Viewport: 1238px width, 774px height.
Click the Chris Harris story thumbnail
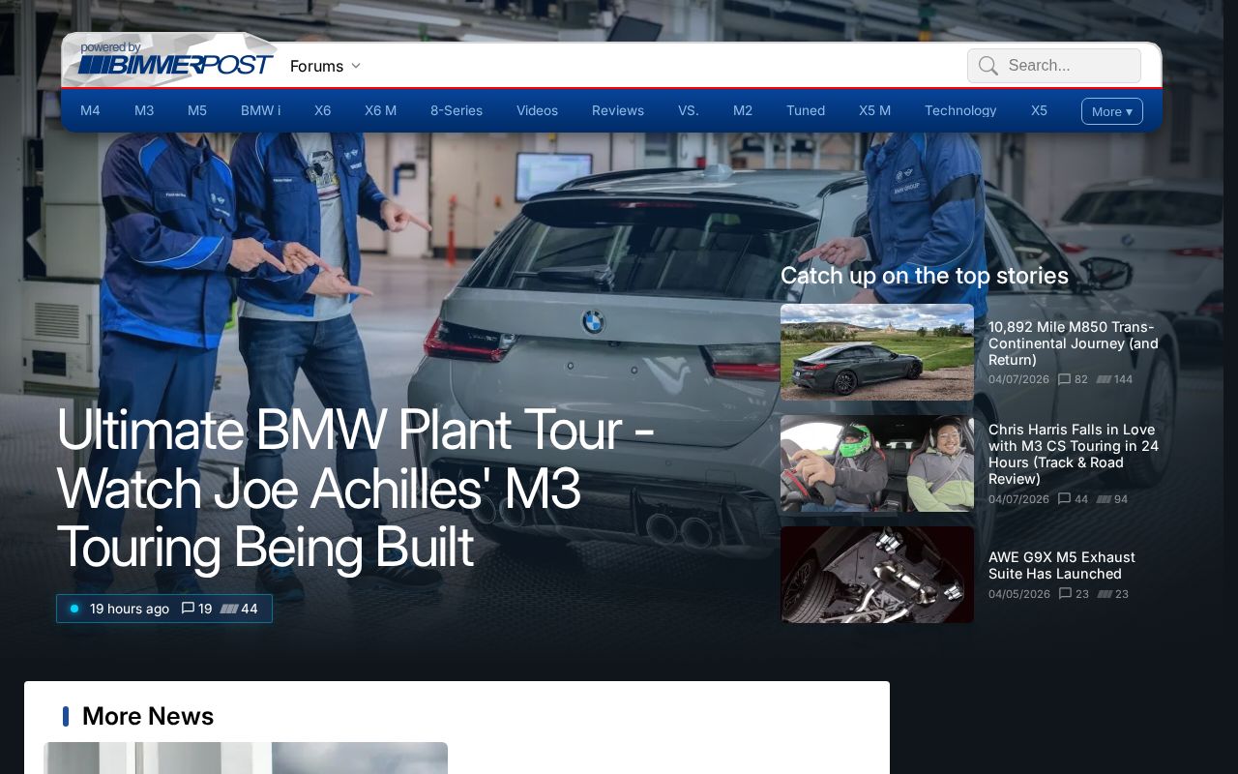877,463
